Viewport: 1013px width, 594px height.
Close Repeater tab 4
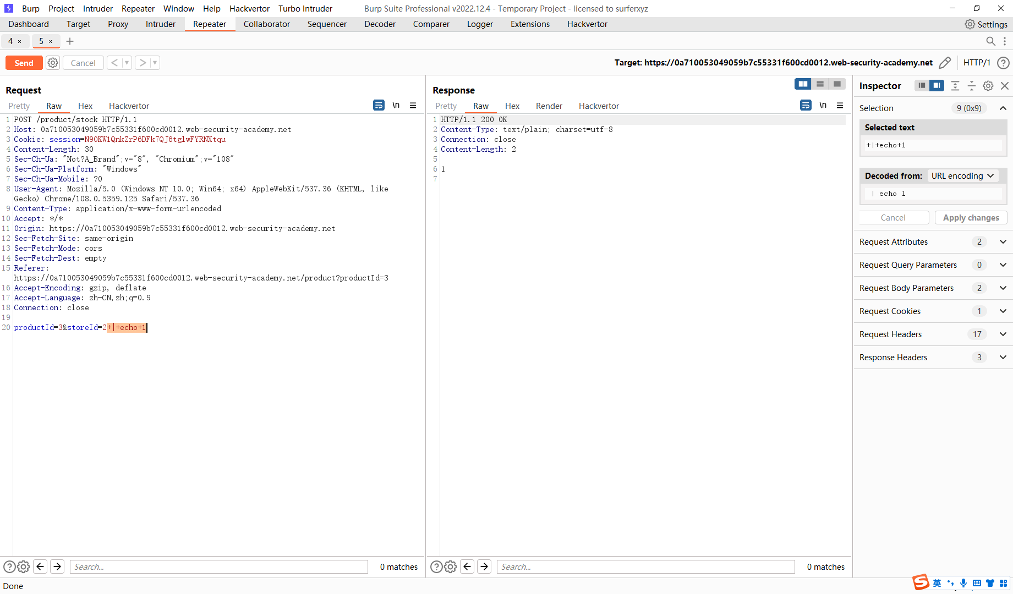(20, 41)
